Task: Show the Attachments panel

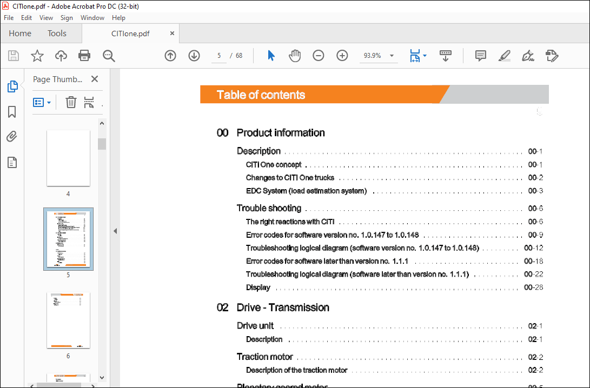Action: tap(12, 136)
